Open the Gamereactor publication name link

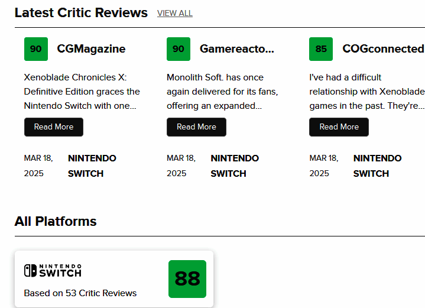(236, 49)
